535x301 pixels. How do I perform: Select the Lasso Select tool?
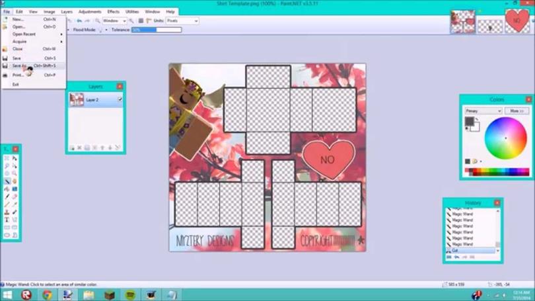pyautogui.click(x=7, y=165)
